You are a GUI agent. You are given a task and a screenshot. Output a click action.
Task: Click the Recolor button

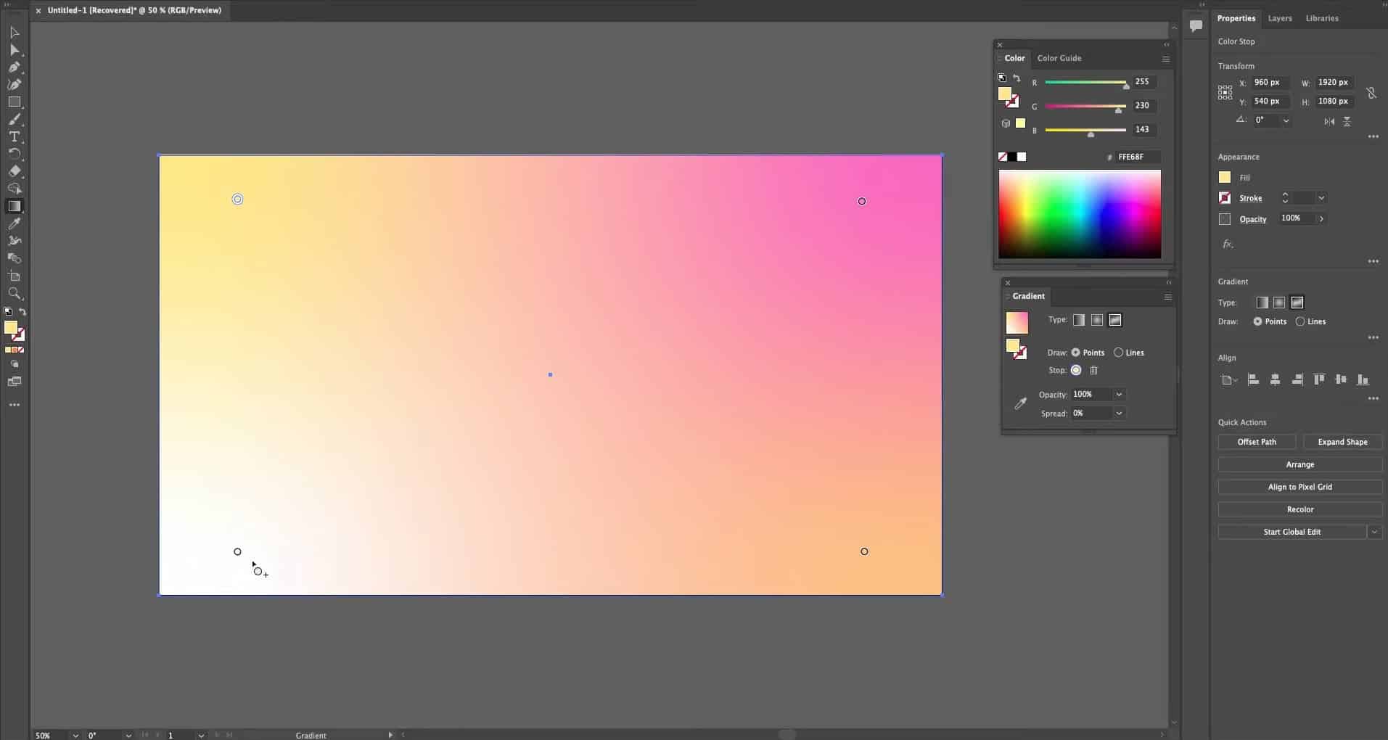pyautogui.click(x=1299, y=509)
